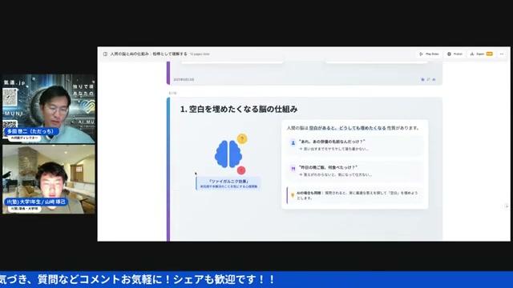Click the Play Slides button
The height and width of the screenshot is (288, 513).
click(429, 54)
